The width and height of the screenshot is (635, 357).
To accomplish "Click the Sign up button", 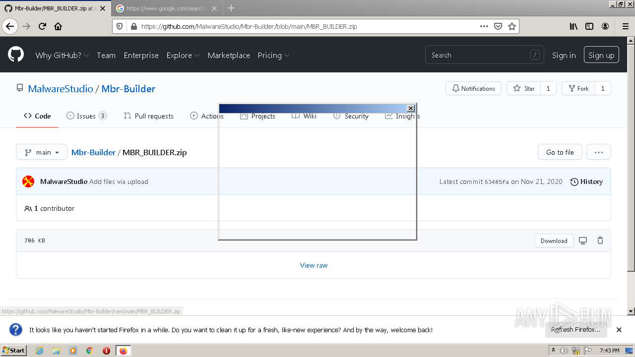I will (x=601, y=55).
